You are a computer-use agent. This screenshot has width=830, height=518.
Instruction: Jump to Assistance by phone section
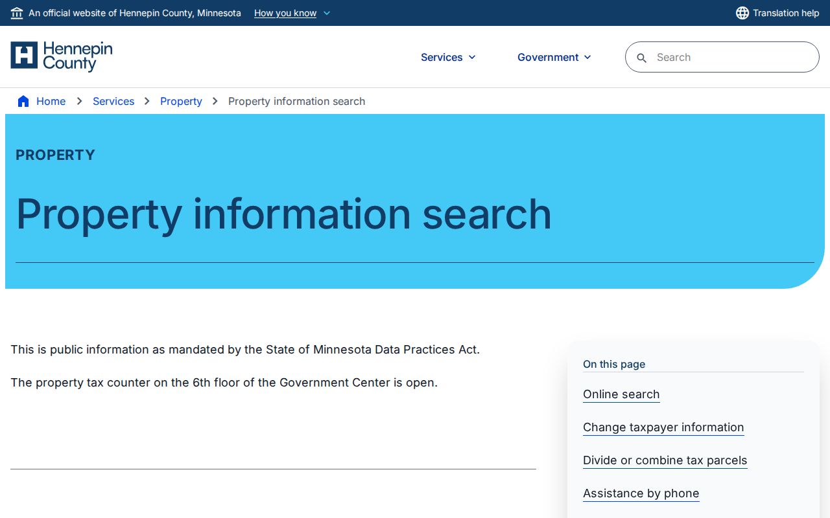coord(641,493)
